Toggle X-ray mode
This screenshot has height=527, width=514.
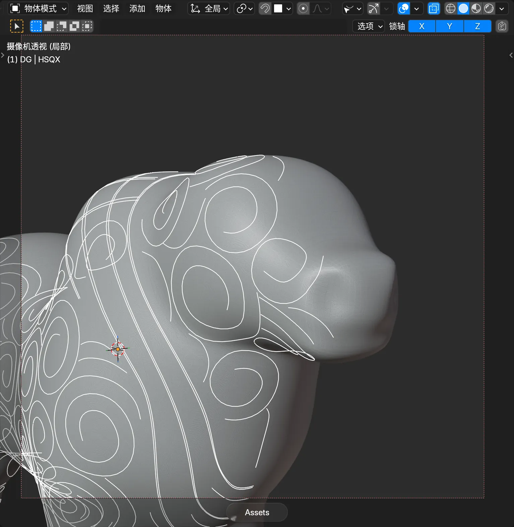point(434,8)
